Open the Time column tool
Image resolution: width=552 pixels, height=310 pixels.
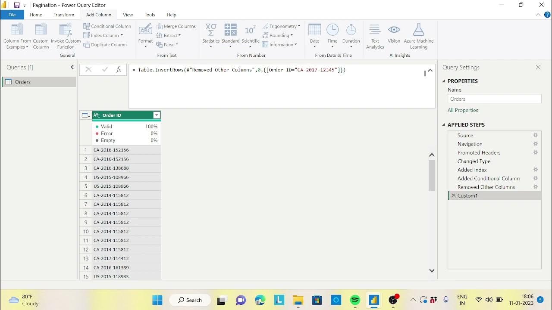click(x=332, y=35)
